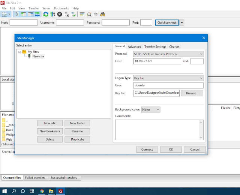The height and width of the screenshot is (195, 240).
Task: Expand the Site Manager toolbar dropdown arrow
Action: coord(9,14)
